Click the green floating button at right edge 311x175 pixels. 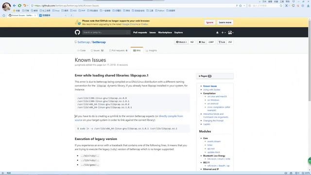[310, 161]
